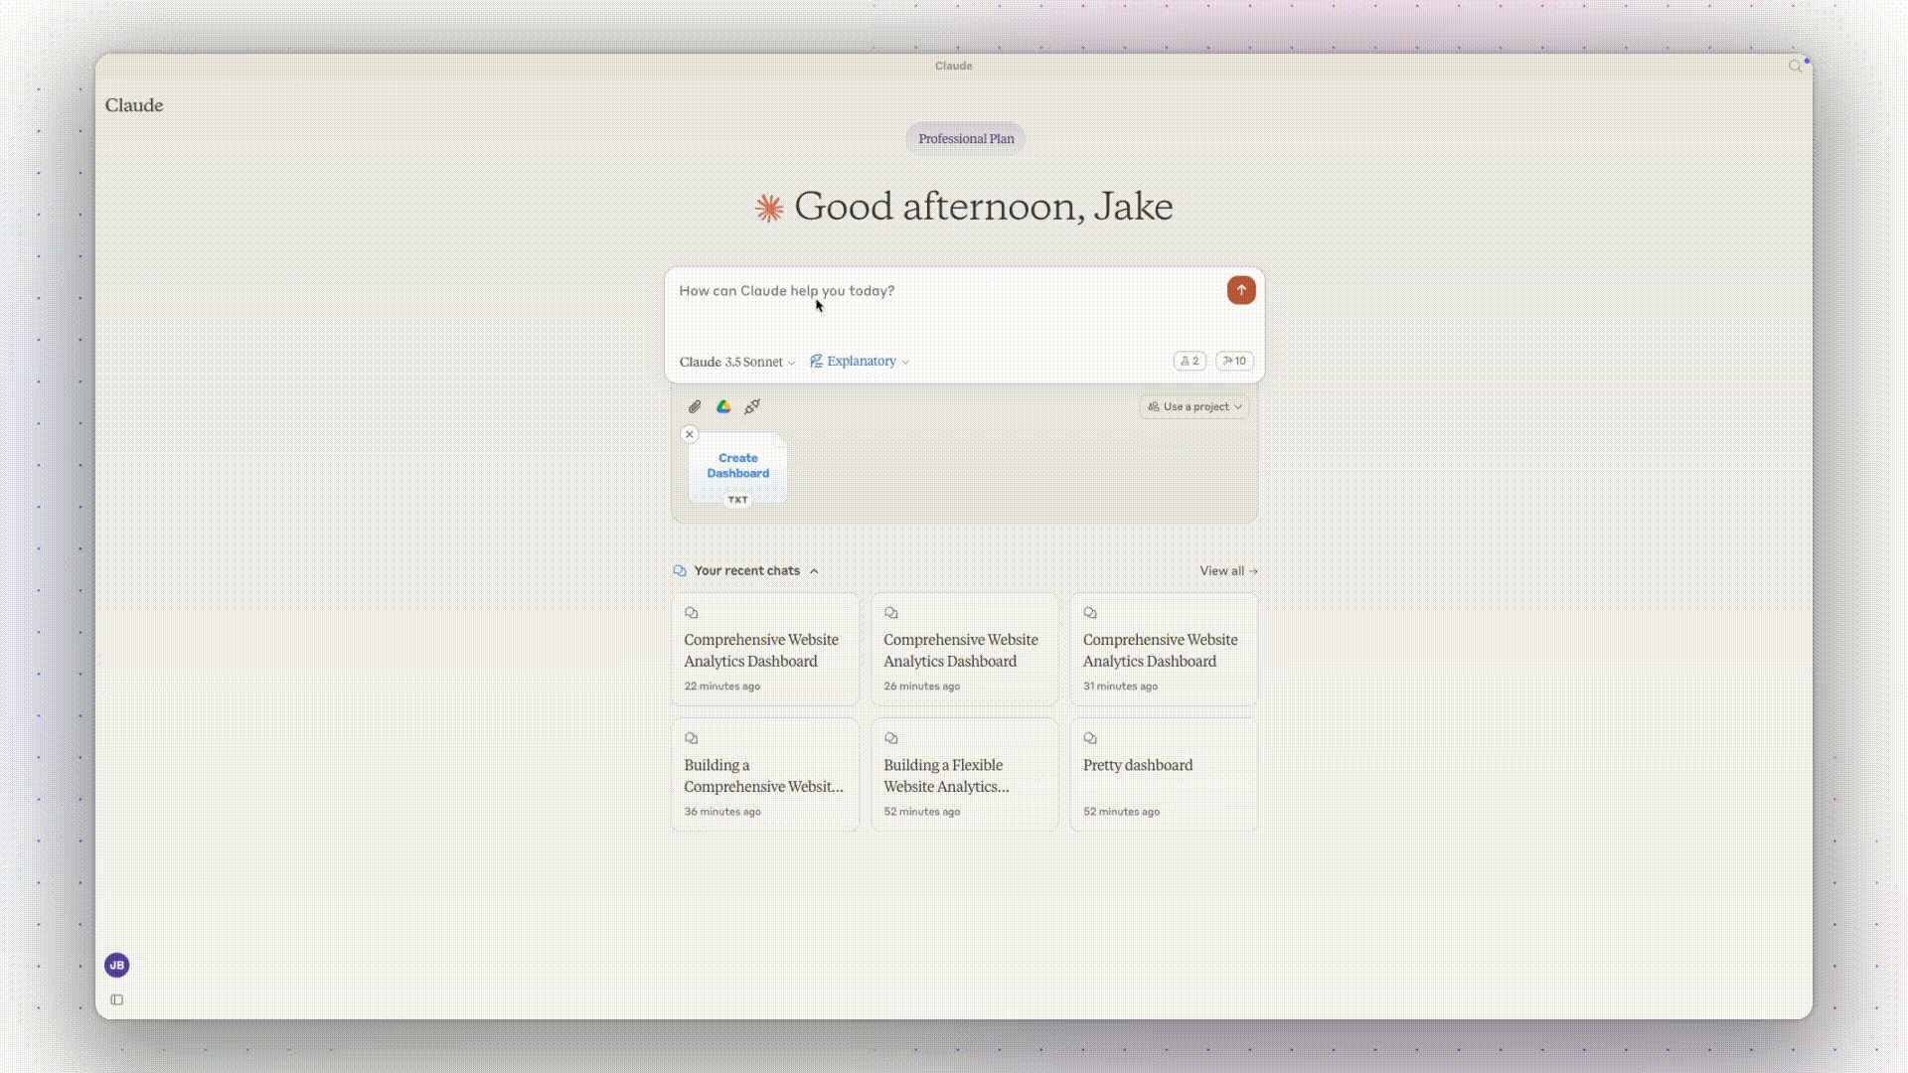Toggle the sidebar panel icon at bottom left

[x=117, y=999]
